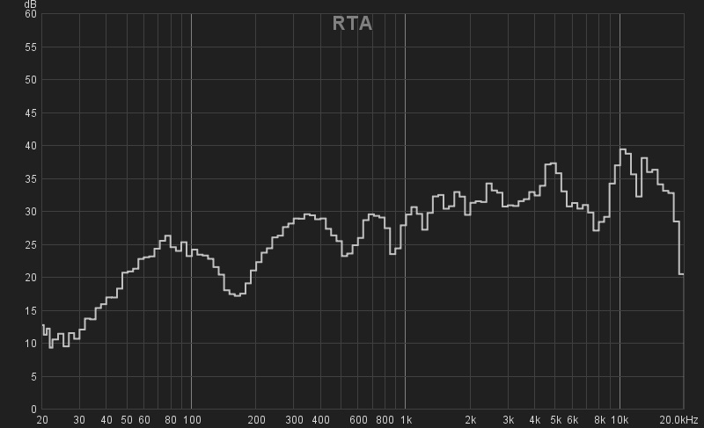This screenshot has height=428, width=704.
Task: Select the 600 frequency axis label
Action: tap(358, 420)
